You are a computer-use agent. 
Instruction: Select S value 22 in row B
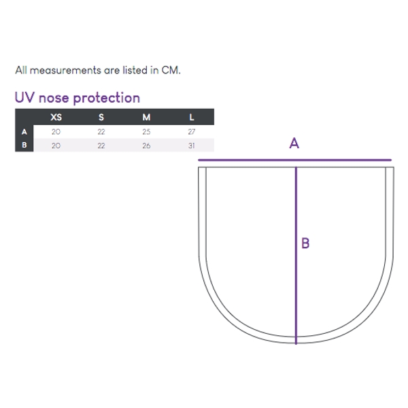[x=101, y=146]
